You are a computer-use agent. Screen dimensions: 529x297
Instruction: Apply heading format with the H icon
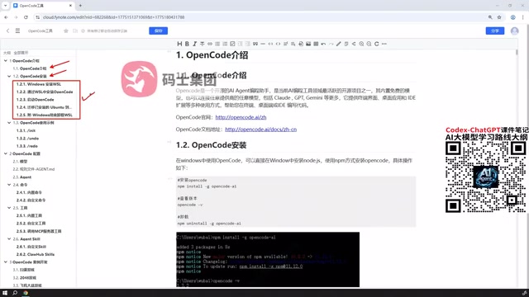[179, 44]
